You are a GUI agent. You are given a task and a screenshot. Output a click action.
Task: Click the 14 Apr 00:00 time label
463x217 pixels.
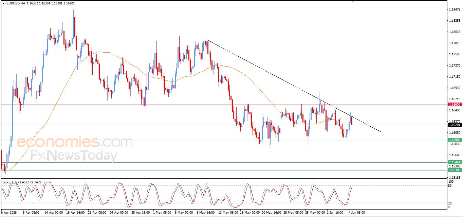(53, 213)
